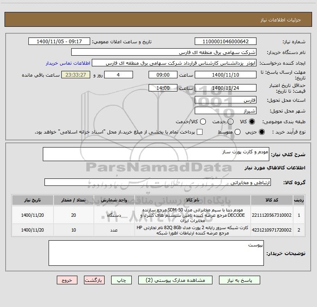Click the quantity cell showing 20
This screenshot has height=307, width=317.
tap(73, 215)
